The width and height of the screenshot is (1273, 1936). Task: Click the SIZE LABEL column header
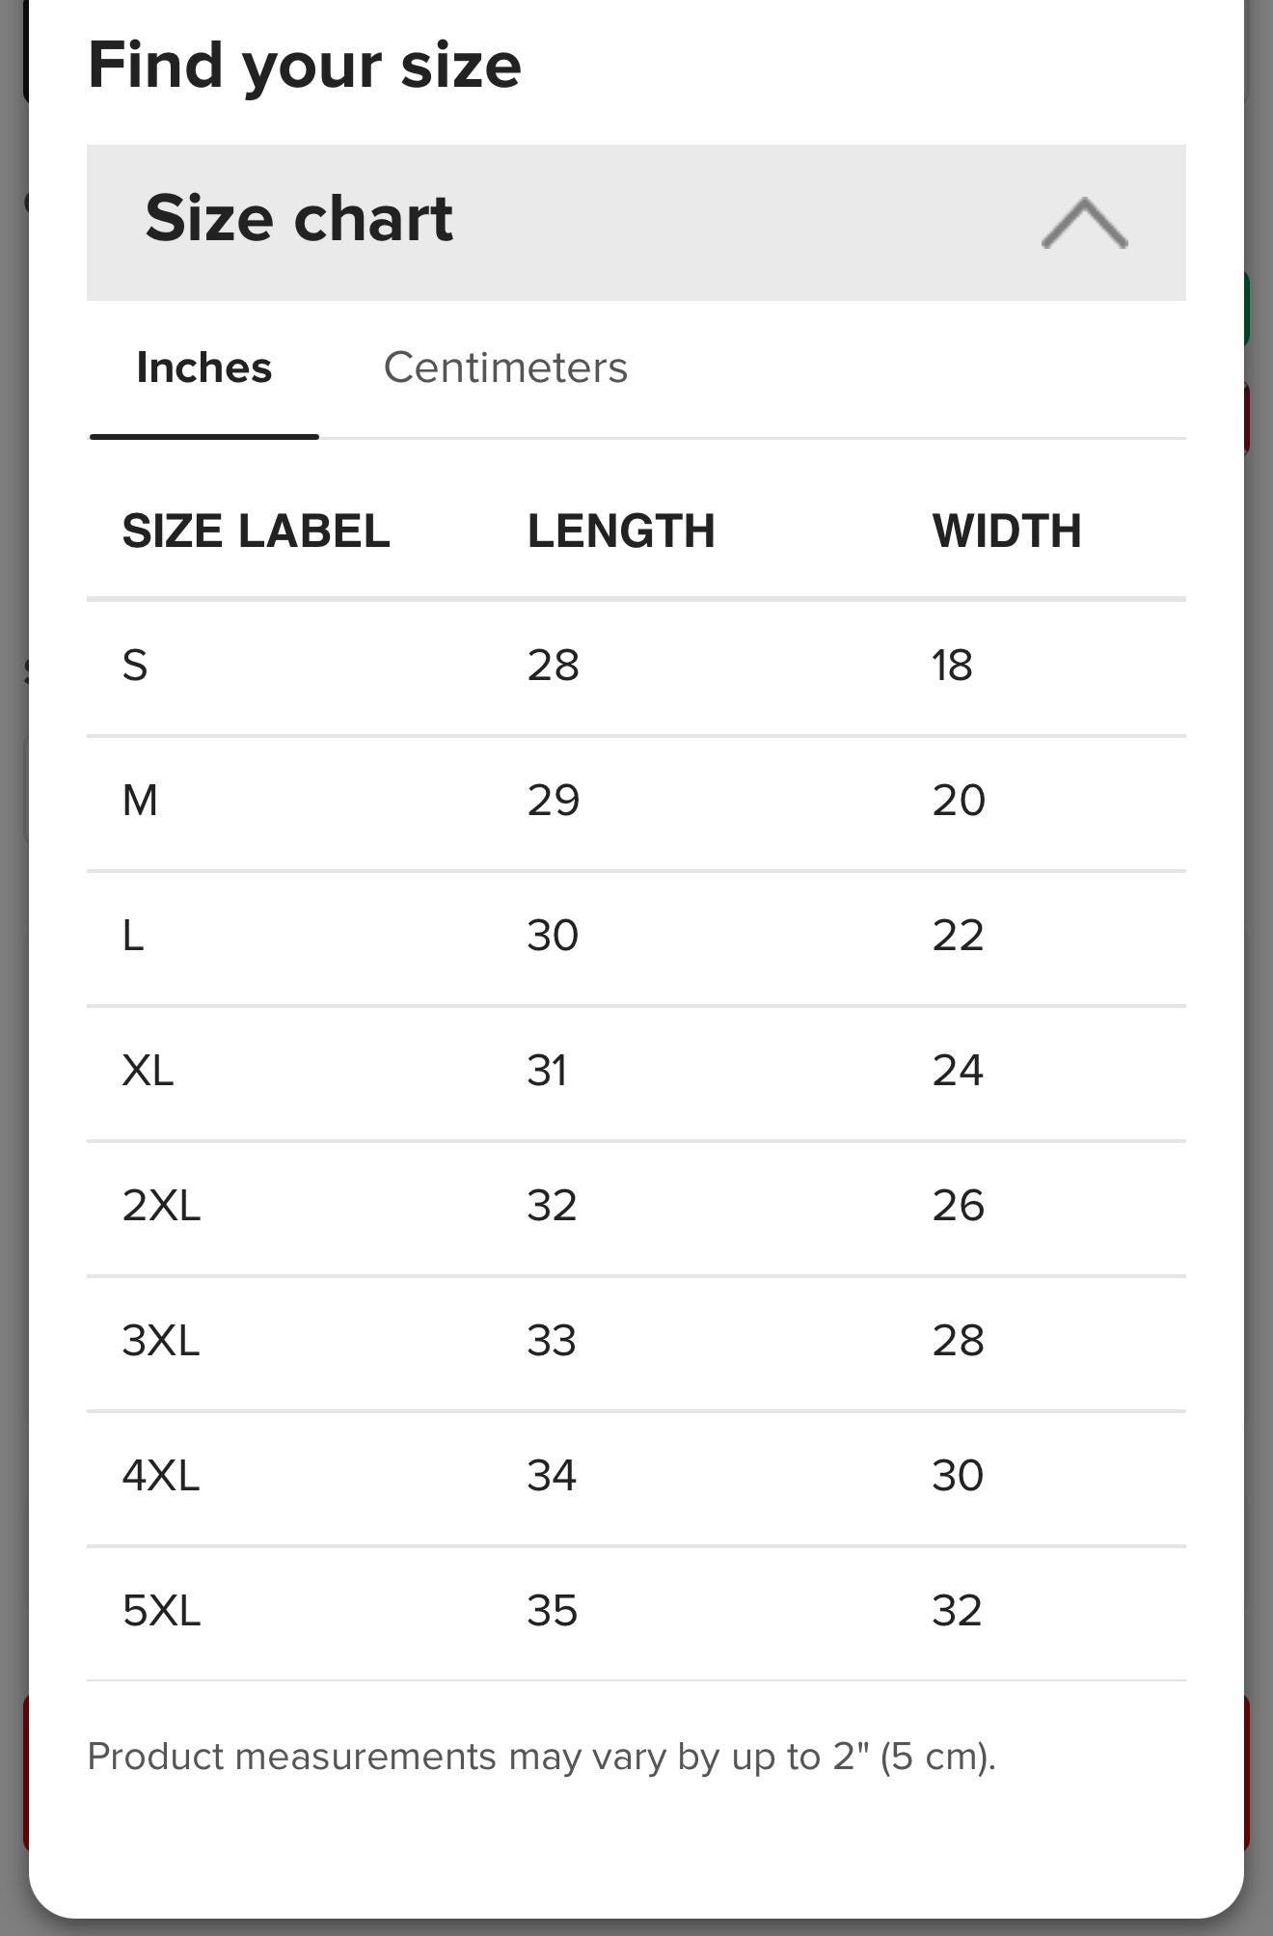point(256,531)
